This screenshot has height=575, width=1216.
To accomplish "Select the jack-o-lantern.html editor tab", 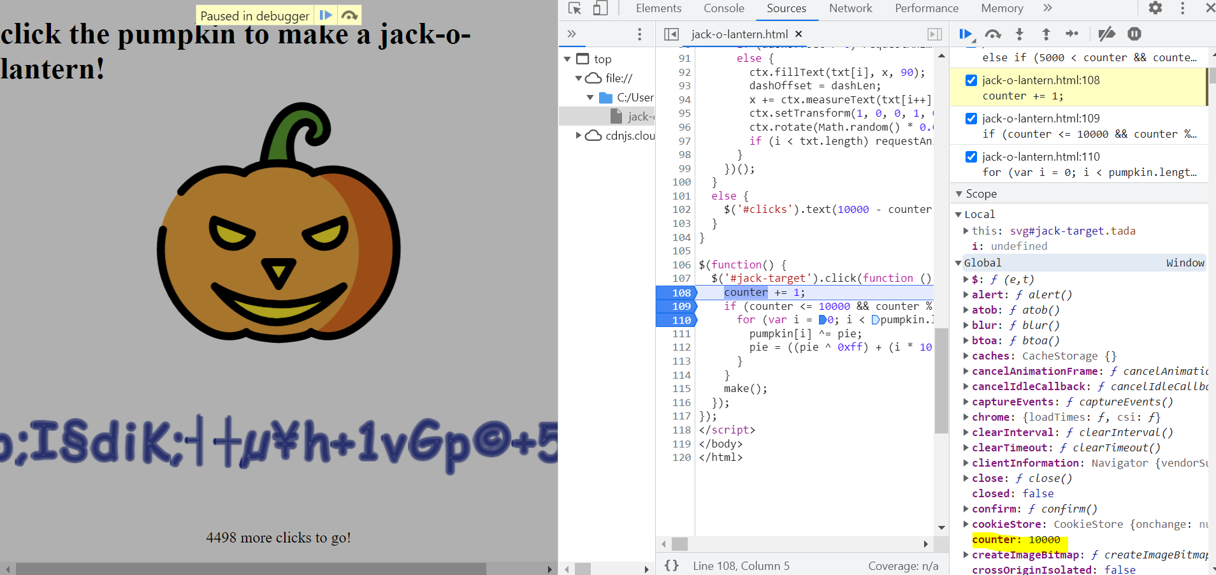I will point(739,34).
